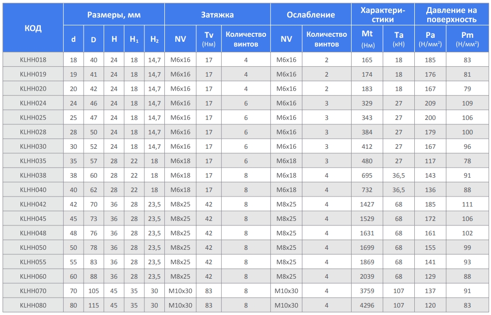Click the Pm (Н/мм²) column header
The width and height of the screenshot is (491, 315).
[x=467, y=39]
